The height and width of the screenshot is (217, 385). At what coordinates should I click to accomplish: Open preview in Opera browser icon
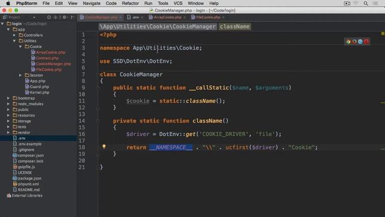366,42
